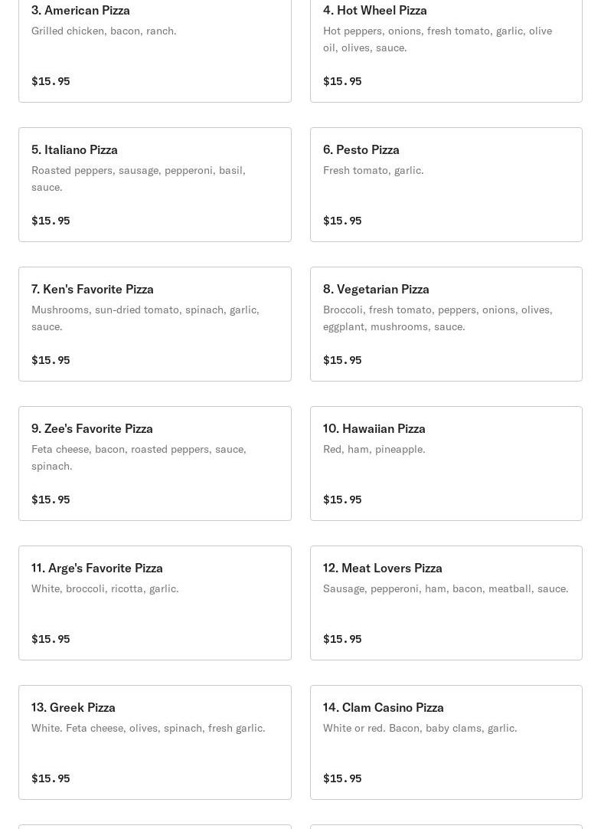
Task: Click Zee's Favorite Pizza heading
Action: coord(92,428)
